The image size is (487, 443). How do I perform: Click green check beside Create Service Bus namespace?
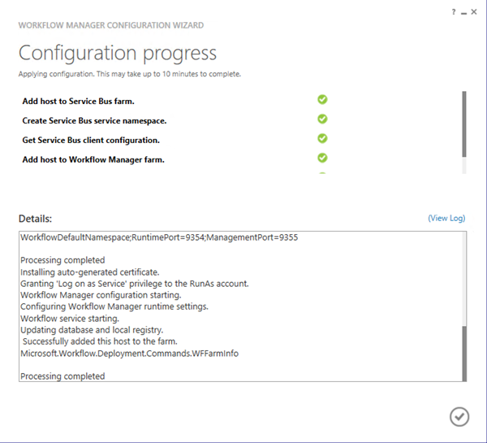tap(322, 119)
